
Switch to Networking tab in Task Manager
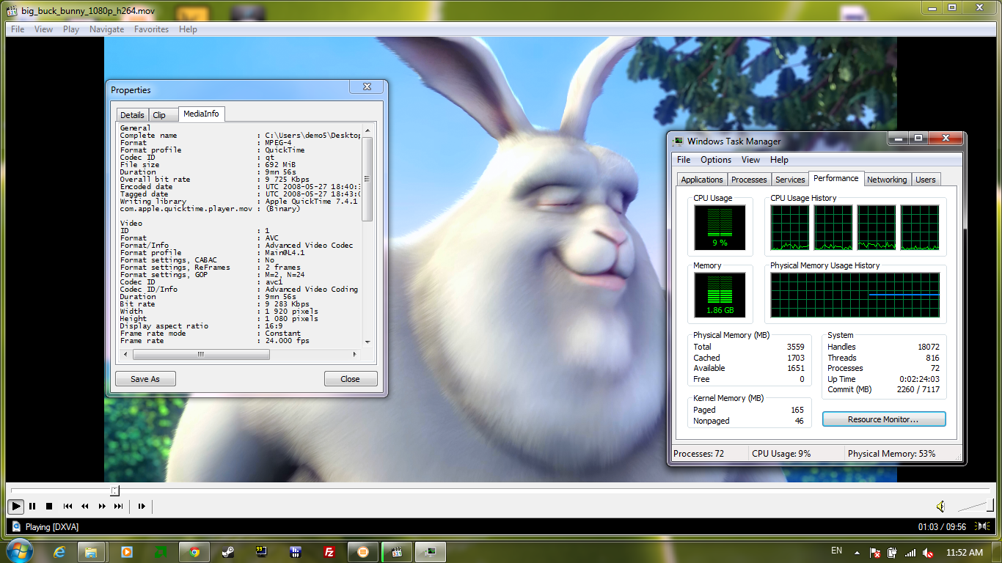[x=887, y=180]
